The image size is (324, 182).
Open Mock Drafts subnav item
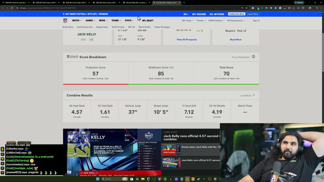[x=145, y=27]
